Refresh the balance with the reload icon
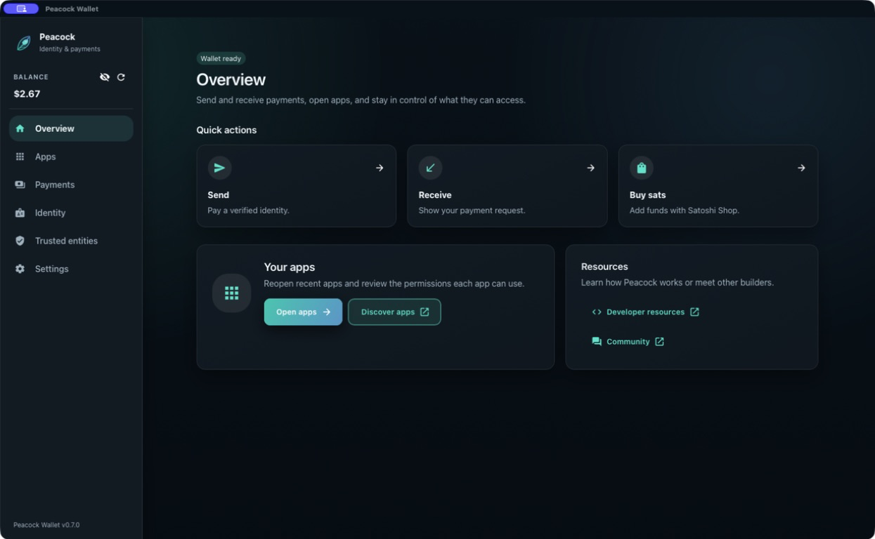Screen dimensions: 875x539 click(121, 77)
